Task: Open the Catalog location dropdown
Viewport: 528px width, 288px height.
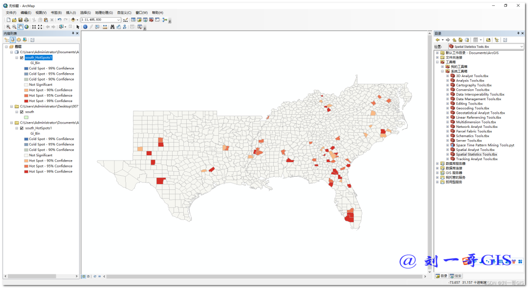Action: pyautogui.click(x=522, y=47)
